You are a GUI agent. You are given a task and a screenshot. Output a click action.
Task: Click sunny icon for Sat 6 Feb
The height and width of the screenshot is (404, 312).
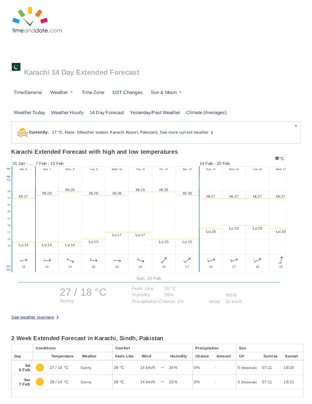(40, 368)
